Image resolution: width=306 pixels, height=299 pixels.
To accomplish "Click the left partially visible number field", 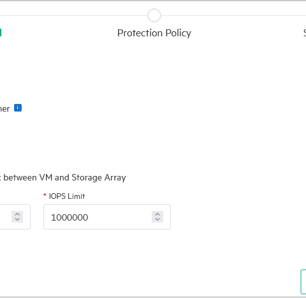I will coord(15,217).
